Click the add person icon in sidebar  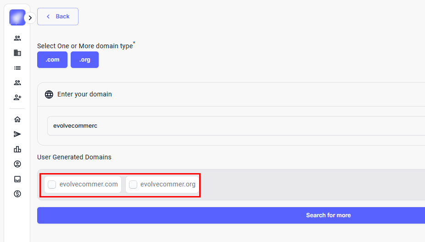17,97
